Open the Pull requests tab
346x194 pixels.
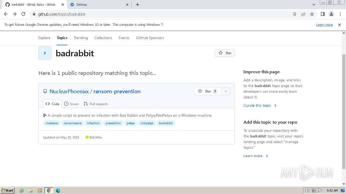click(96, 104)
